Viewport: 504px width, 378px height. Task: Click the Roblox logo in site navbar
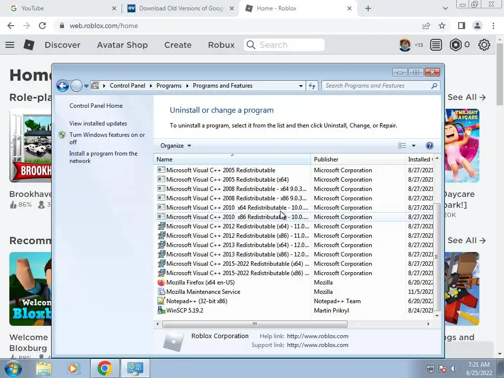(29, 45)
